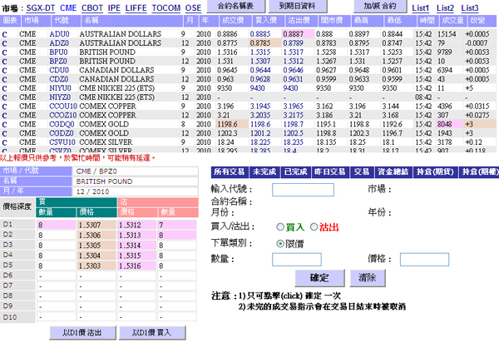
Task: Click the 確定 confirm button
Action: (319, 276)
